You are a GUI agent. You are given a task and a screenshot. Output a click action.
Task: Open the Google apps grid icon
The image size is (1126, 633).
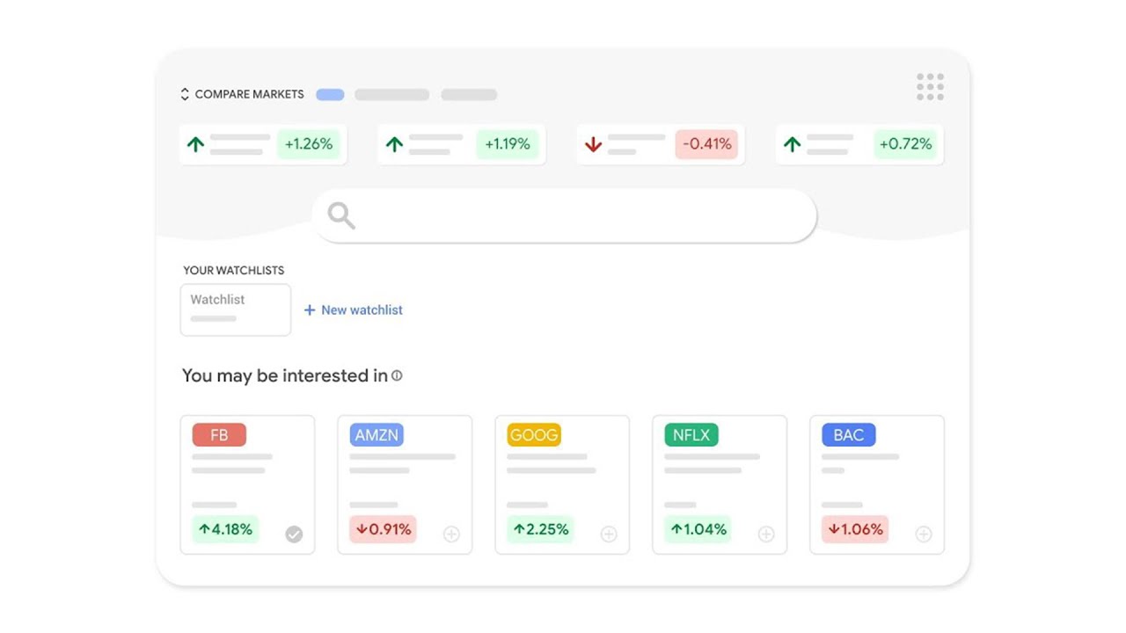(930, 87)
